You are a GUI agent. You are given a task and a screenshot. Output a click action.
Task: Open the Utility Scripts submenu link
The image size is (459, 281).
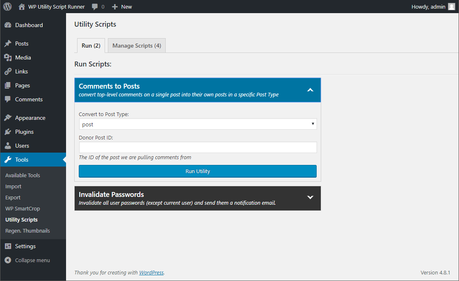[x=21, y=220]
